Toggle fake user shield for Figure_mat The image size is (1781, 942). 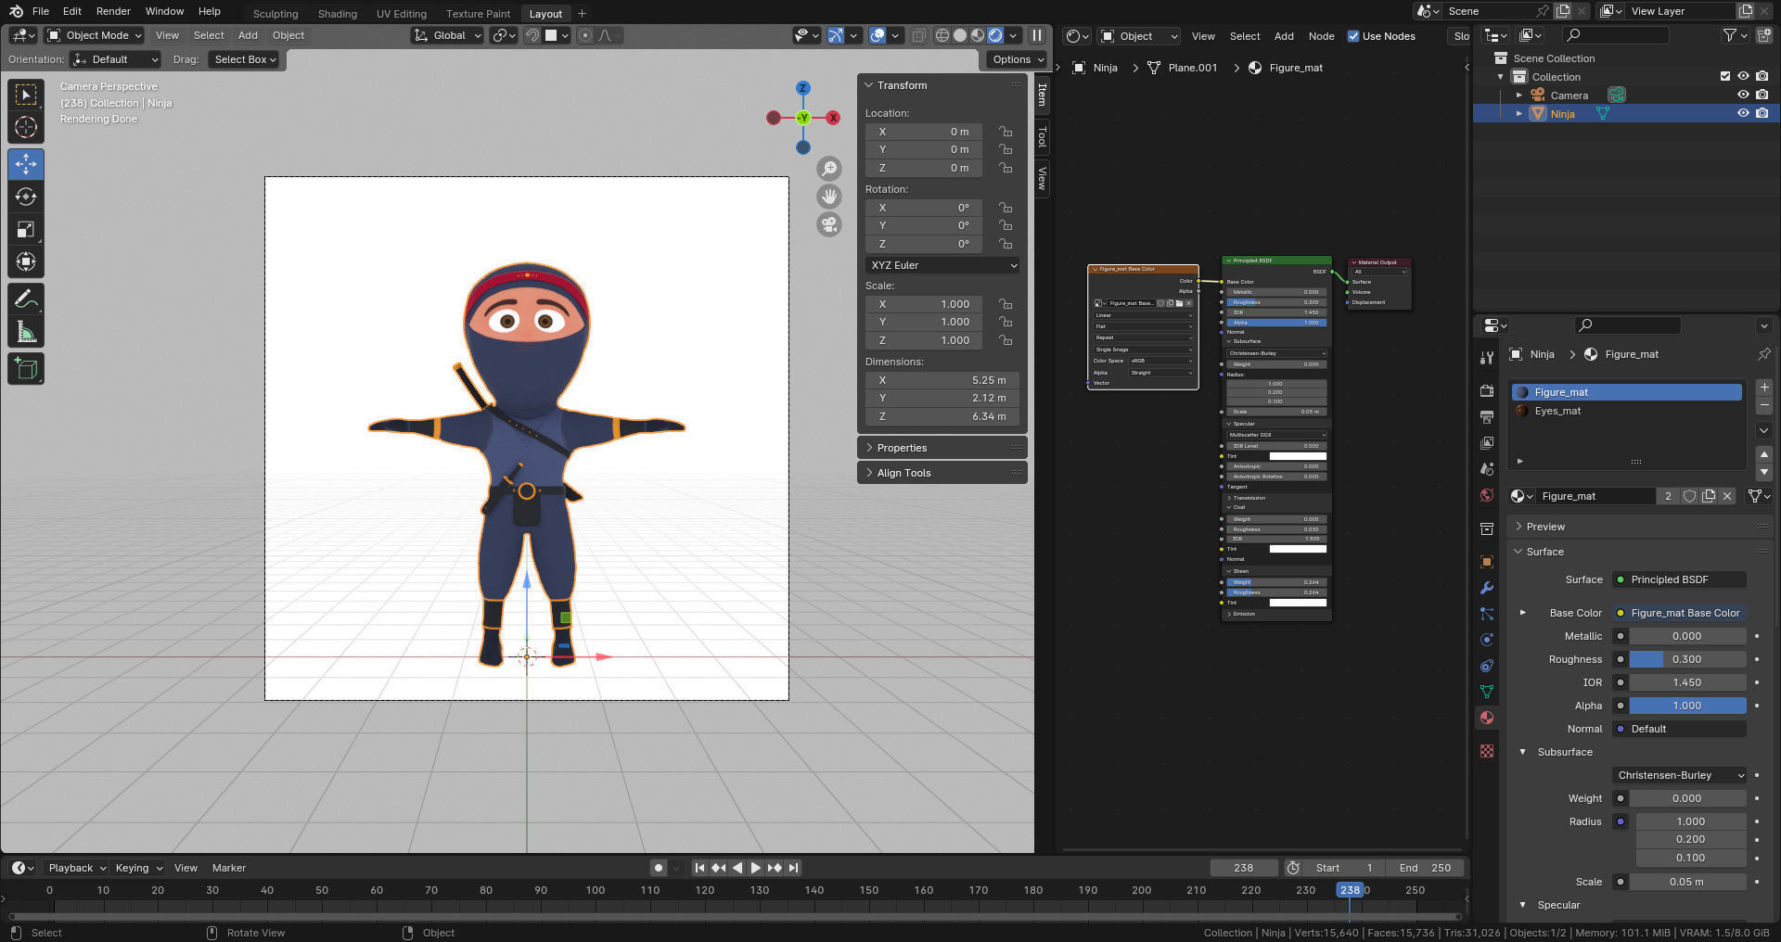(1690, 496)
